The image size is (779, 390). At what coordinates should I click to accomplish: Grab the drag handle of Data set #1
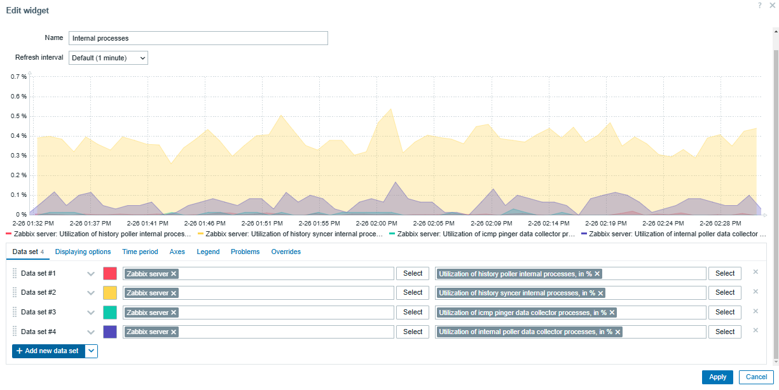point(15,273)
